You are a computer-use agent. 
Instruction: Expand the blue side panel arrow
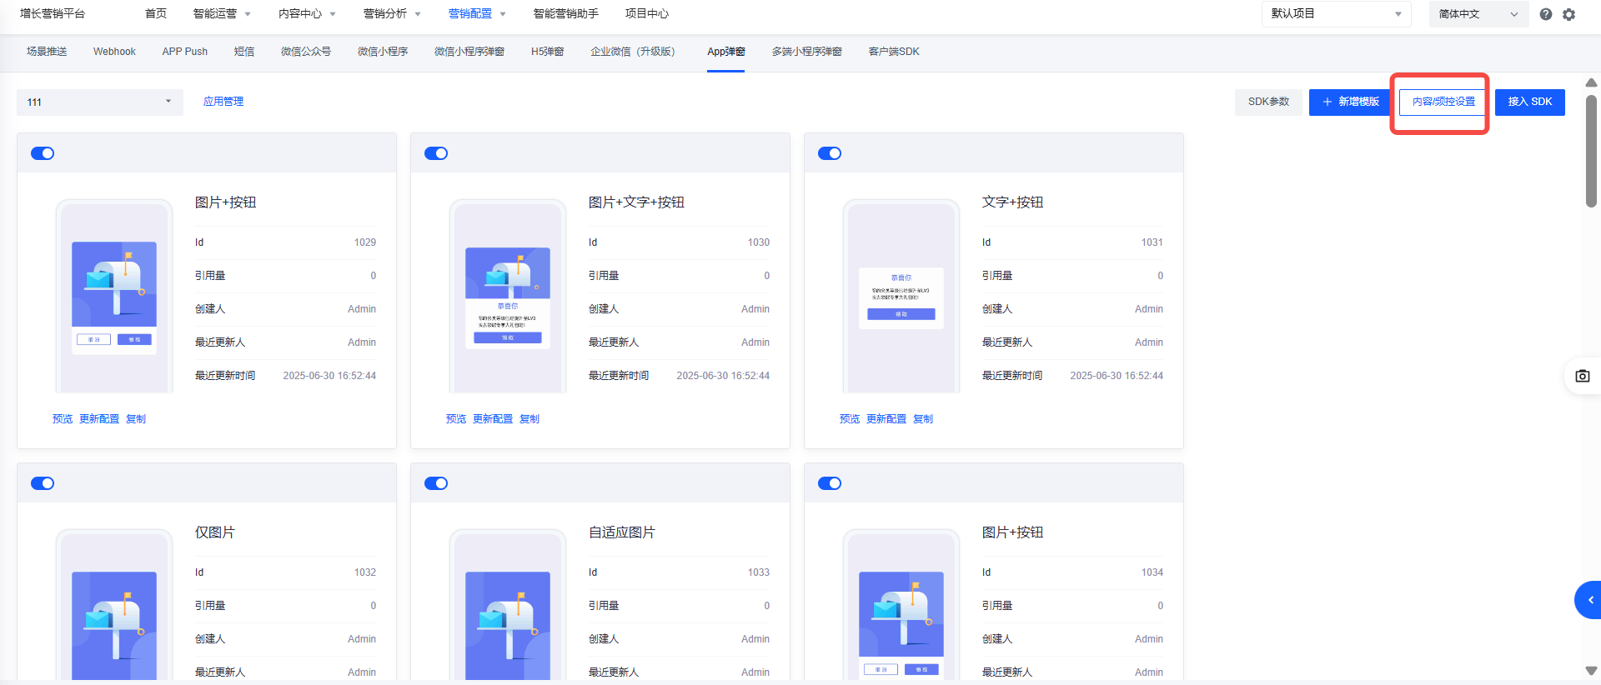[1589, 600]
